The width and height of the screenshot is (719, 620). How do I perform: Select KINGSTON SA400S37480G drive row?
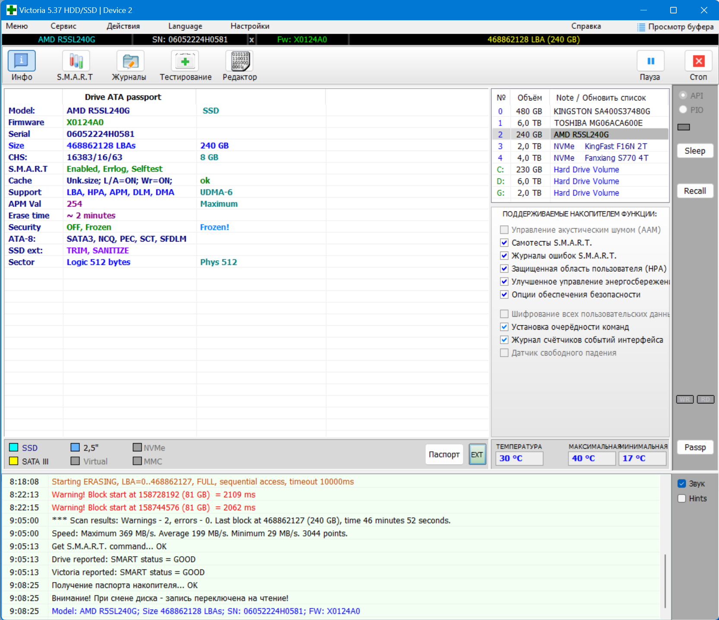click(580, 111)
